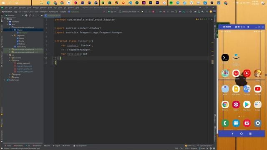Select the MyAdapter.kt editor tab

(x=53, y=15)
